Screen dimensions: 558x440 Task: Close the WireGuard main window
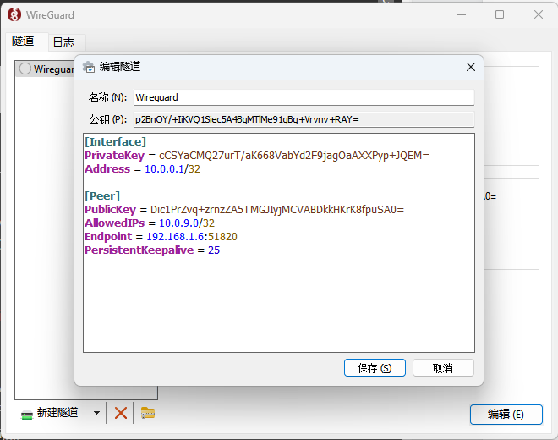[x=539, y=14]
